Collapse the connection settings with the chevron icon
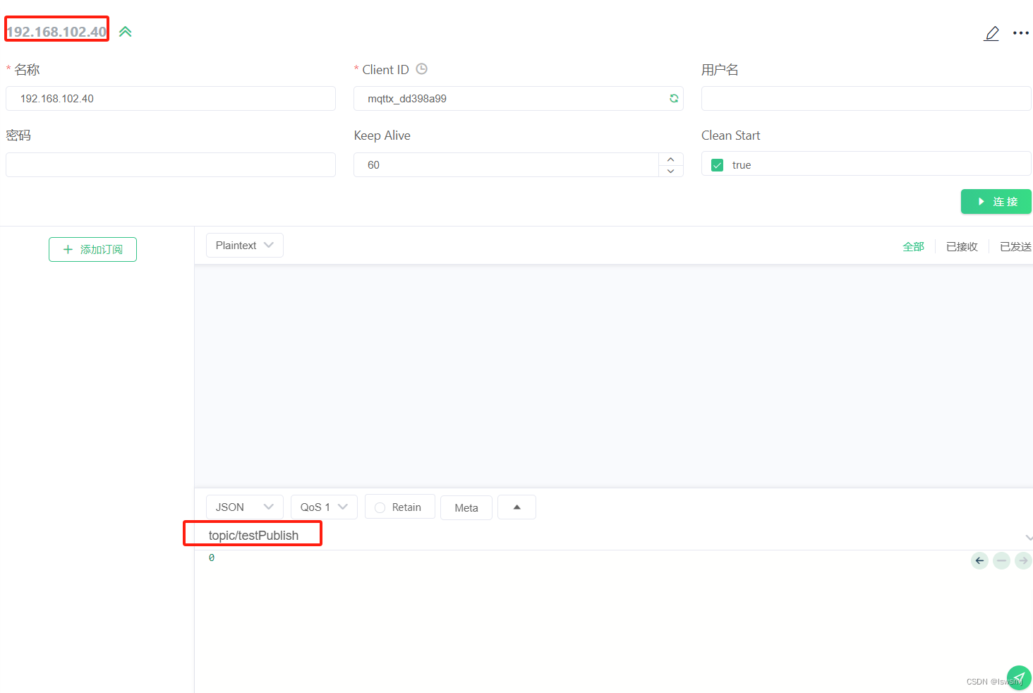1033x693 pixels. click(125, 31)
